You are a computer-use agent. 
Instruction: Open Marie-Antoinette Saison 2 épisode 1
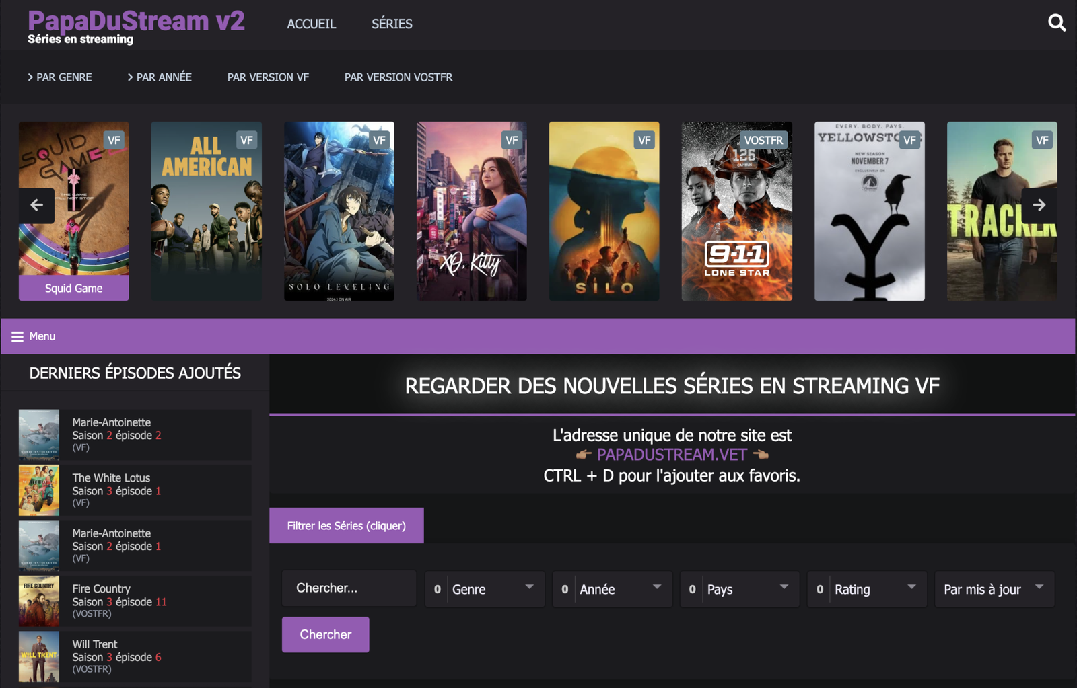pos(135,545)
